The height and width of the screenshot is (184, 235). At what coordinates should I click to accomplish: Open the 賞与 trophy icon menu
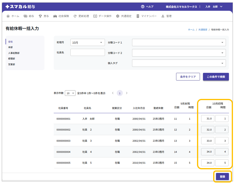40,16
